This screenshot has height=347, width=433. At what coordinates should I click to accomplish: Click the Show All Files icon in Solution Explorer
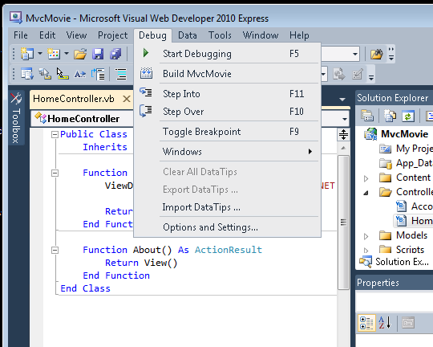pos(390,116)
